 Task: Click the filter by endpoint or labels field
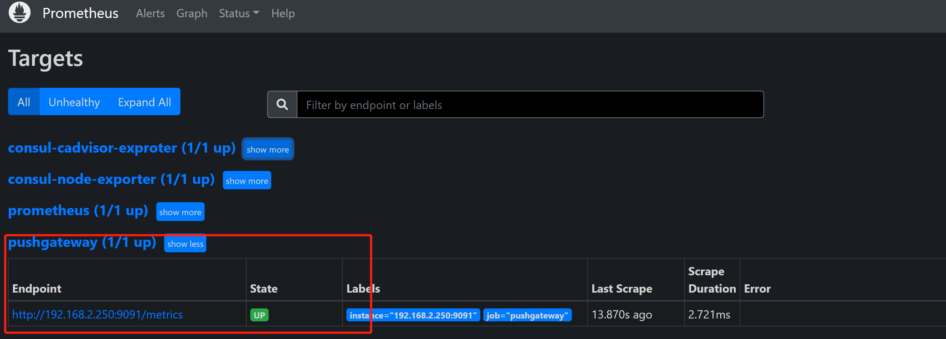[530, 105]
